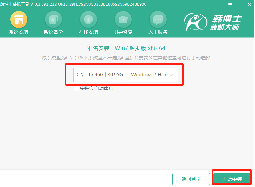Click the 系统安装 tab label text
The width and height of the screenshot is (255, 187).
tap(18, 32)
